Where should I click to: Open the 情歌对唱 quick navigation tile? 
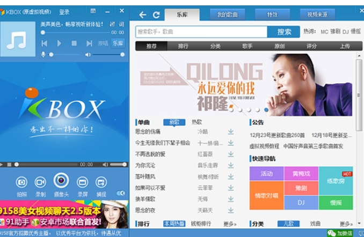pyautogui.click(x=266, y=196)
